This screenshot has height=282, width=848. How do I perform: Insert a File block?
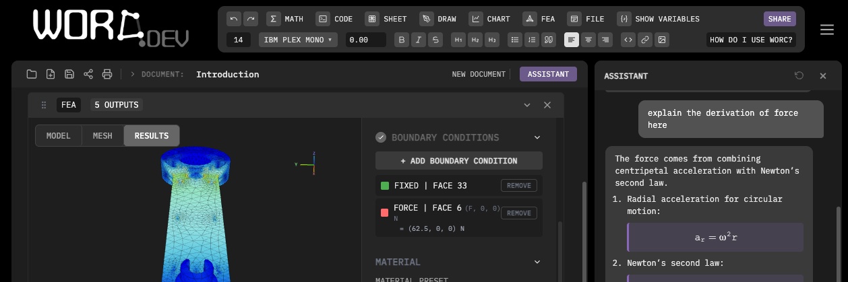[x=586, y=19]
